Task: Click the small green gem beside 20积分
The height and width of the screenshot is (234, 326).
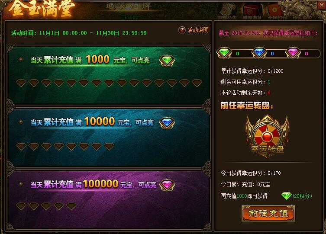Action: 286,196
